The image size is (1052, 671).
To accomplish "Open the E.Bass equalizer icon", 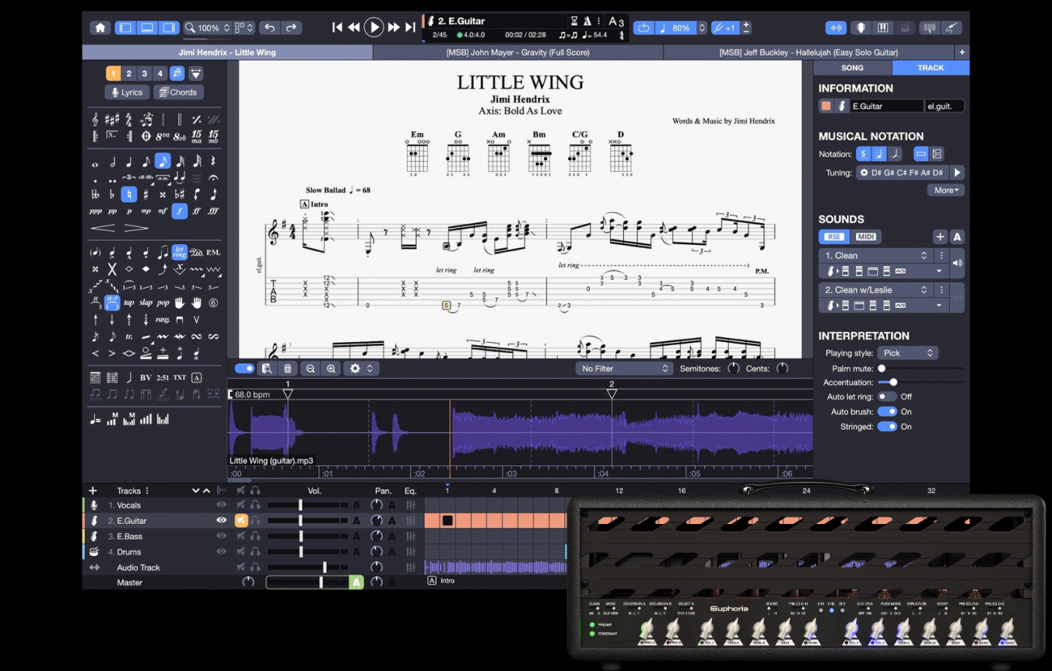I will tap(410, 536).
